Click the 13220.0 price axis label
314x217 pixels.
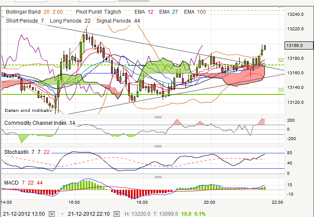pos(295,29)
